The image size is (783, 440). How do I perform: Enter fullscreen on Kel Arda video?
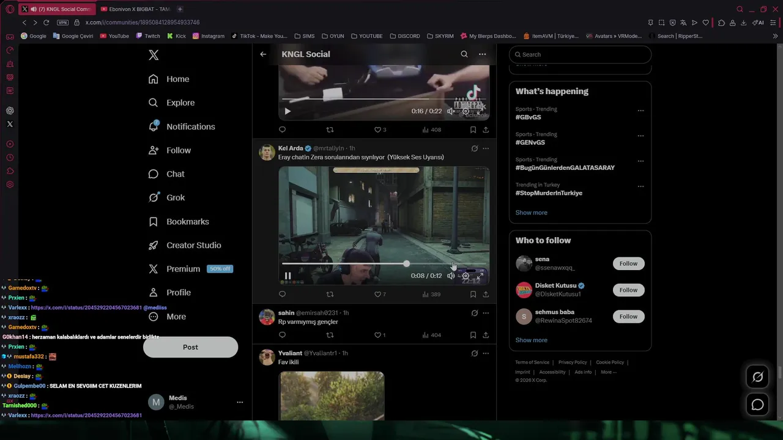480,276
